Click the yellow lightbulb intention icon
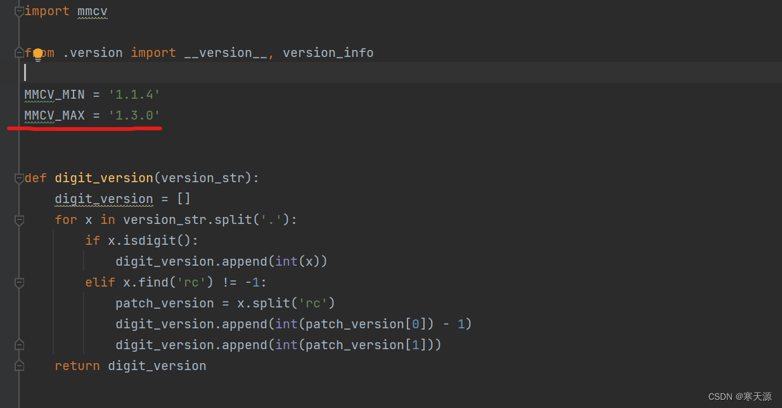782x408 pixels. (x=37, y=54)
